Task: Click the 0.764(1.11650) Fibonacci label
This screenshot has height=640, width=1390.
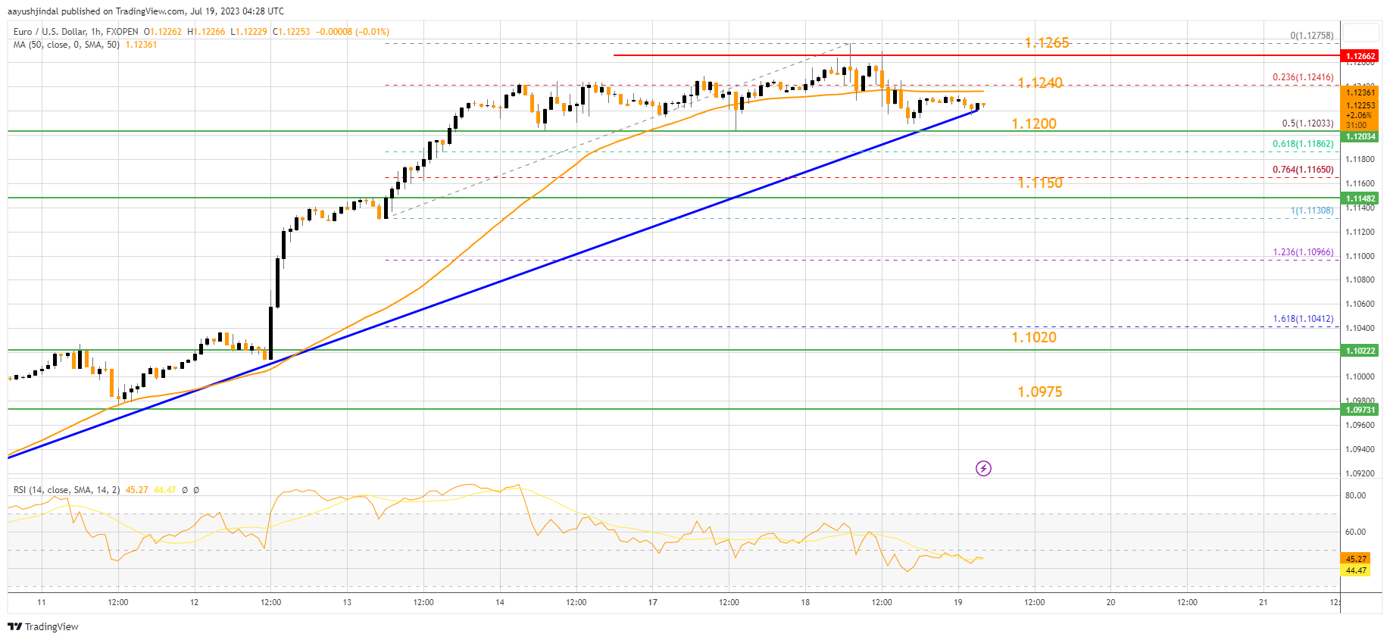Action: coord(1303,170)
